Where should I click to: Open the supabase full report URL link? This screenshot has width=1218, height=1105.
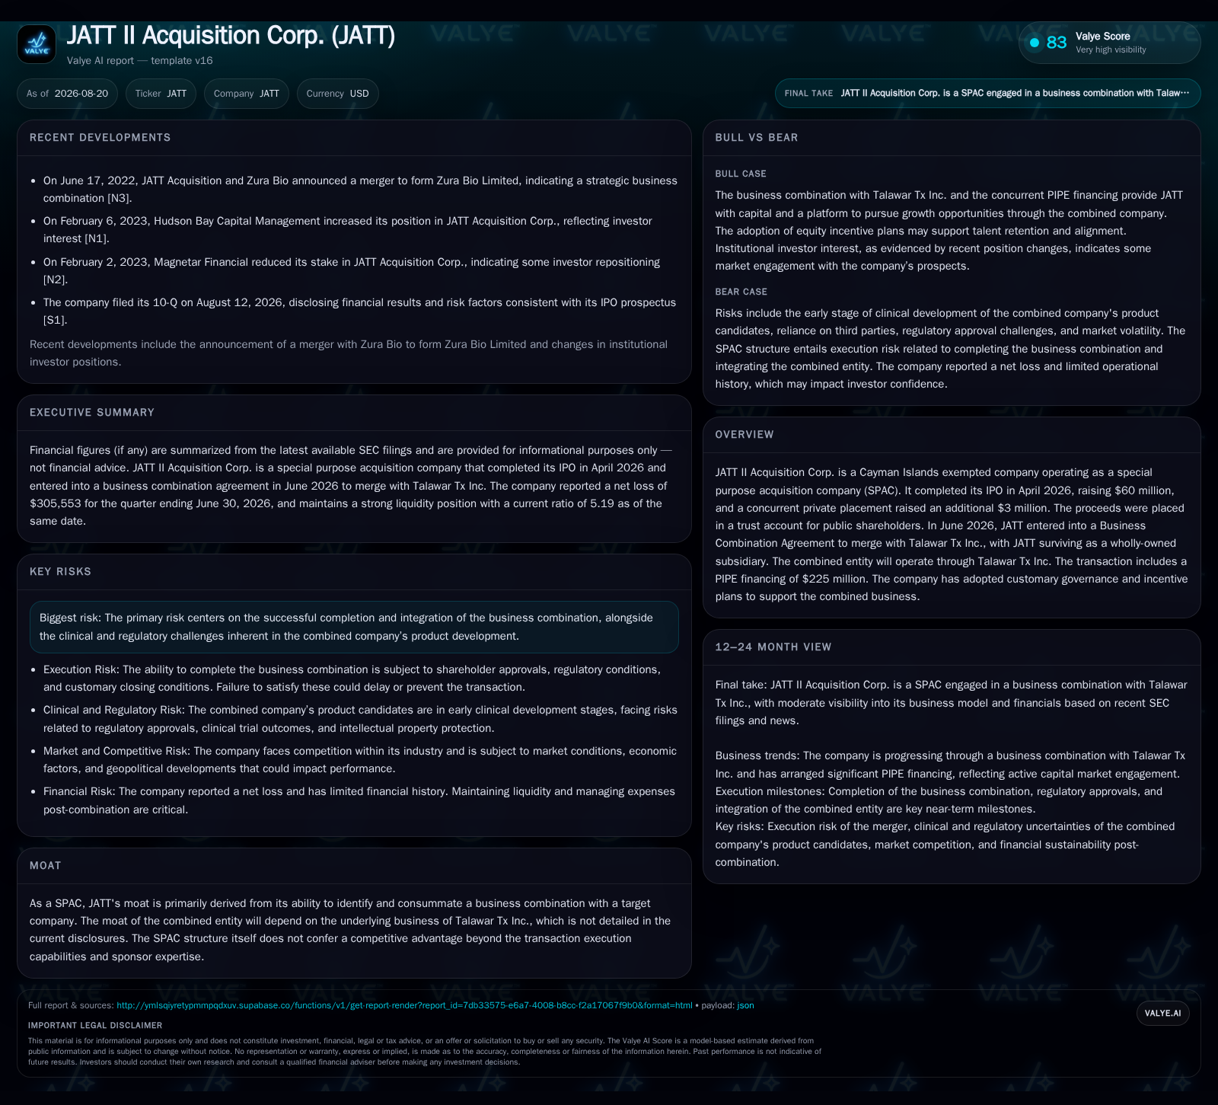404,1005
